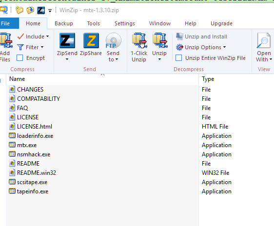Click the WinZip Z icon in quick access toolbar

(41, 10)
